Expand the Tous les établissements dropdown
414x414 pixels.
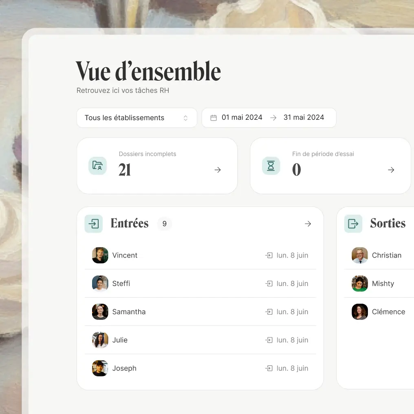[137, 118]
